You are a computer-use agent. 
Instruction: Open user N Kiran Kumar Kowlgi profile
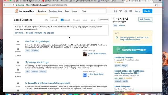[96, 74]
